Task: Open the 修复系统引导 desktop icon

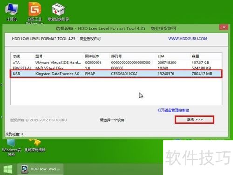Action: pos(58,13)
